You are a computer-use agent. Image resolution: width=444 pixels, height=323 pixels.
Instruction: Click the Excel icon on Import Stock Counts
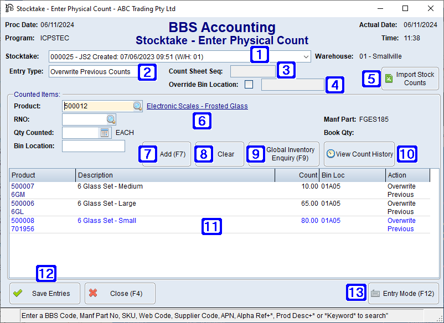(x=388, y=79)
